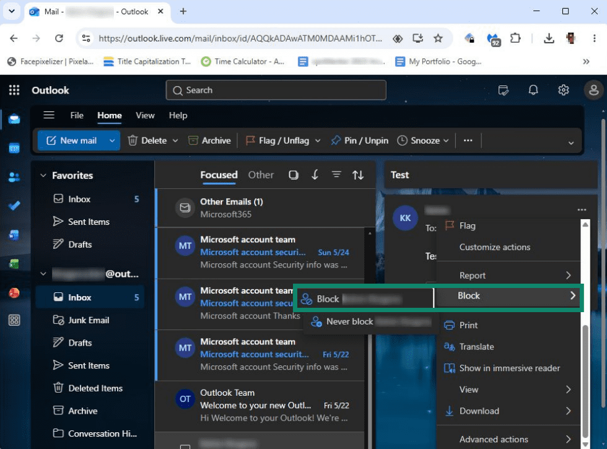This screenshot has width=607, height=449.
Task: Open the My Day panel icon
Action: pos(503,90)
